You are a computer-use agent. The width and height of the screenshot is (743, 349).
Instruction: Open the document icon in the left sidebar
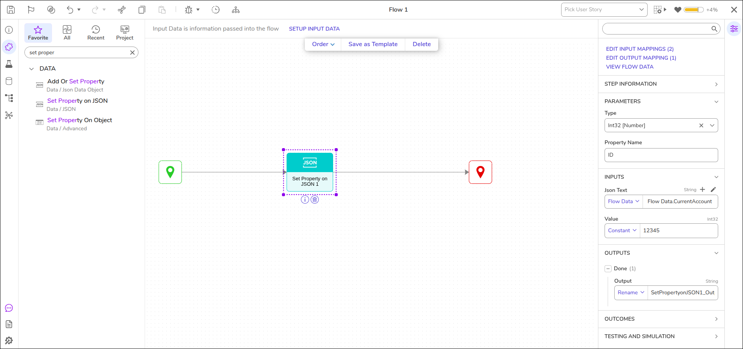pos(9,324)
